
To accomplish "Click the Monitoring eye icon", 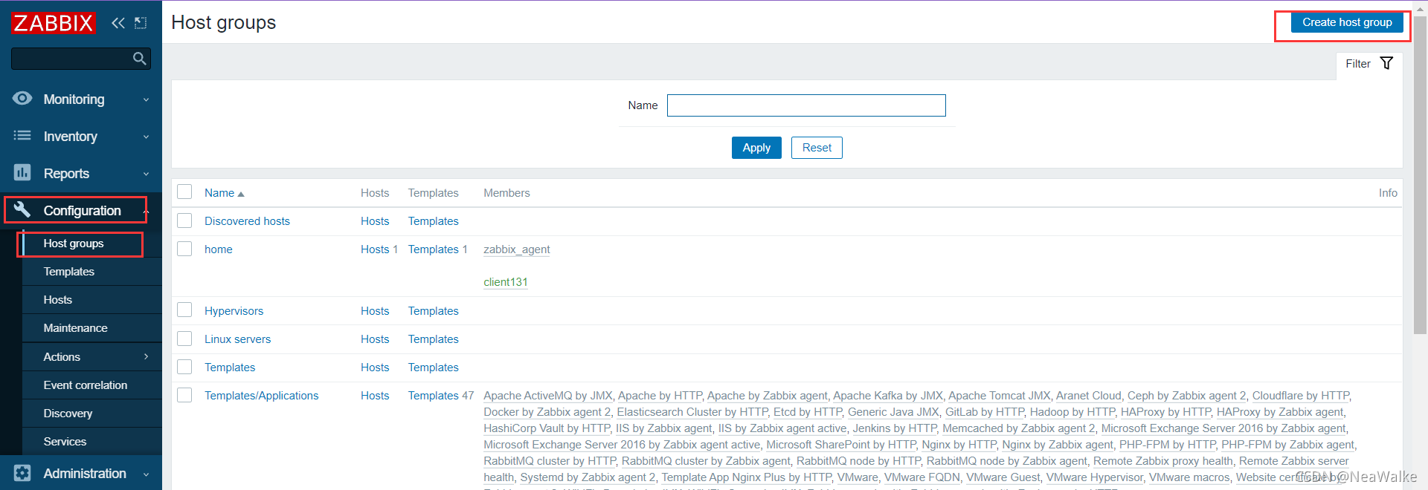I will tap(22, 98).
